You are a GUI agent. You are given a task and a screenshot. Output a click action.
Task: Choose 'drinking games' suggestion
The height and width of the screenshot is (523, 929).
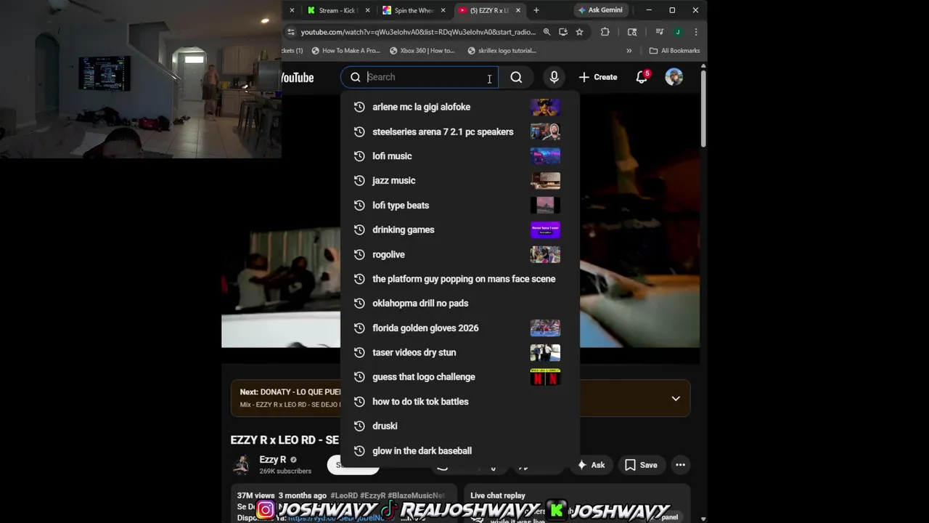click(459, 230)
